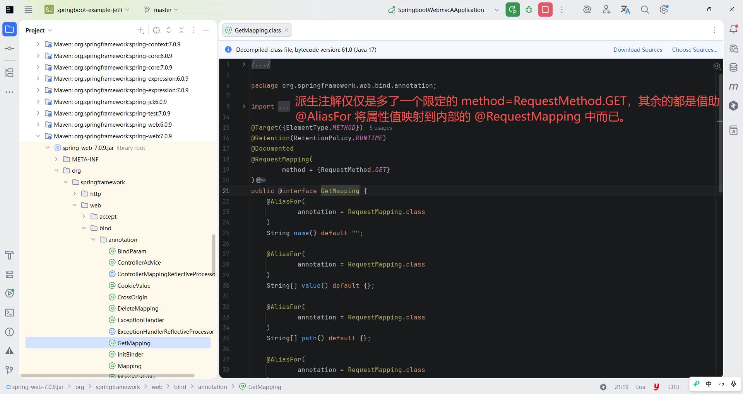Expand the META-INF folder

pos(56,159)
